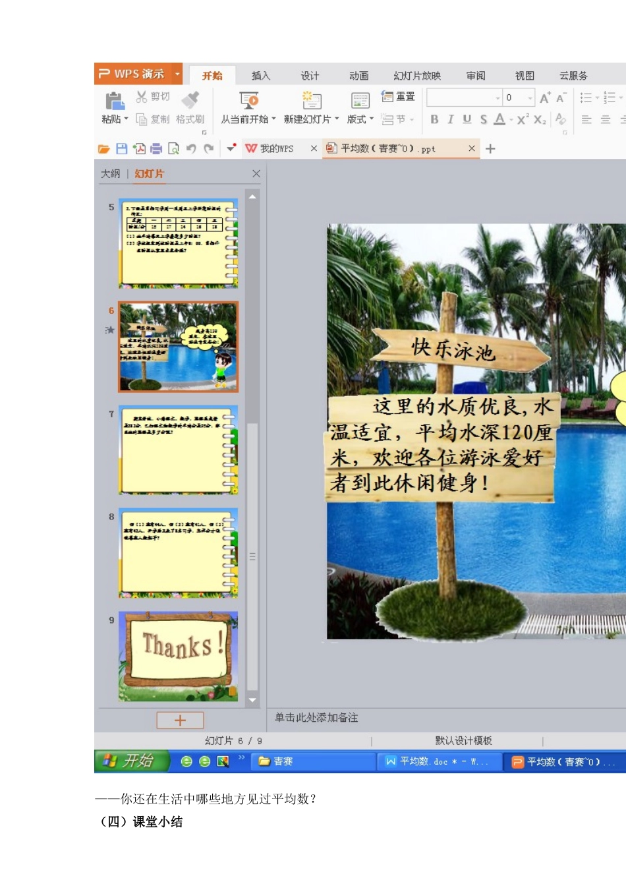Expand the Layout (版式) dropdown arrow
This screenshot has height=886, width=626.
tap(372, 119)
